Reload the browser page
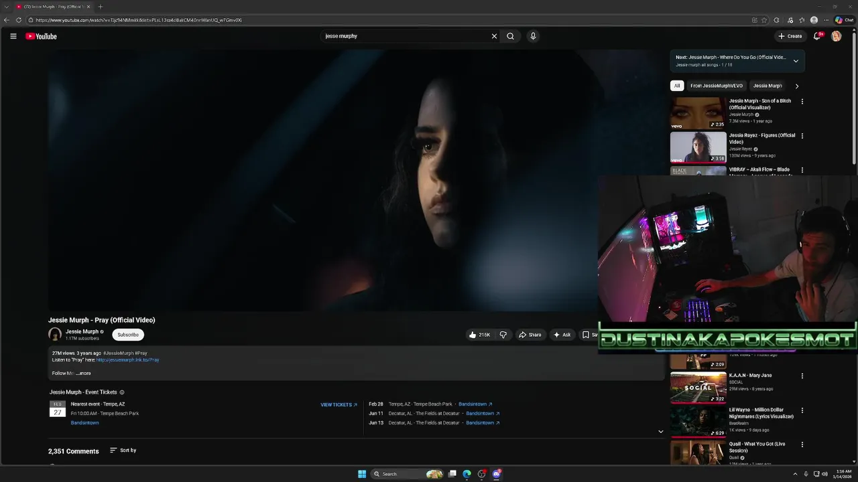Image resolution: width=858 pixels, height=482 pixels. click(x=19, y=20)
